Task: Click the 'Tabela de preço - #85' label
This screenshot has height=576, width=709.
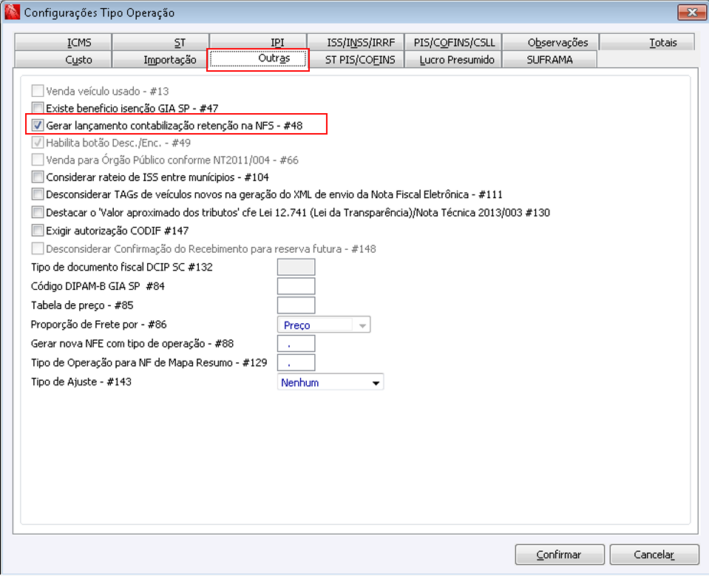Action: (x=82, y=305)
